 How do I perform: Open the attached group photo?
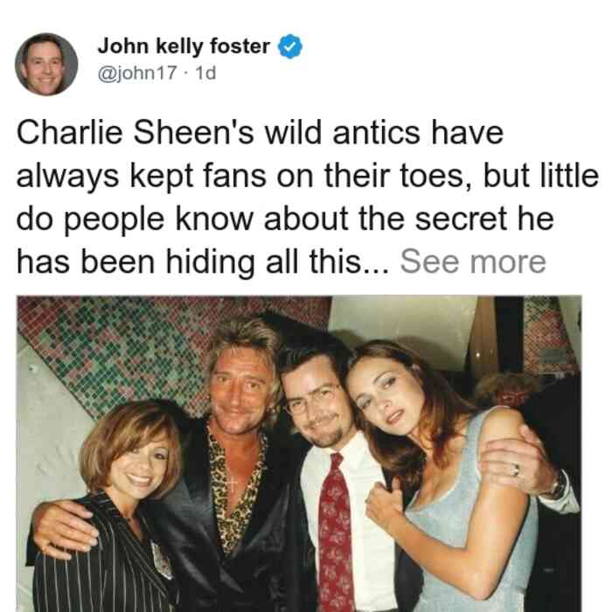pyautogui.click(x=299, y=454)
